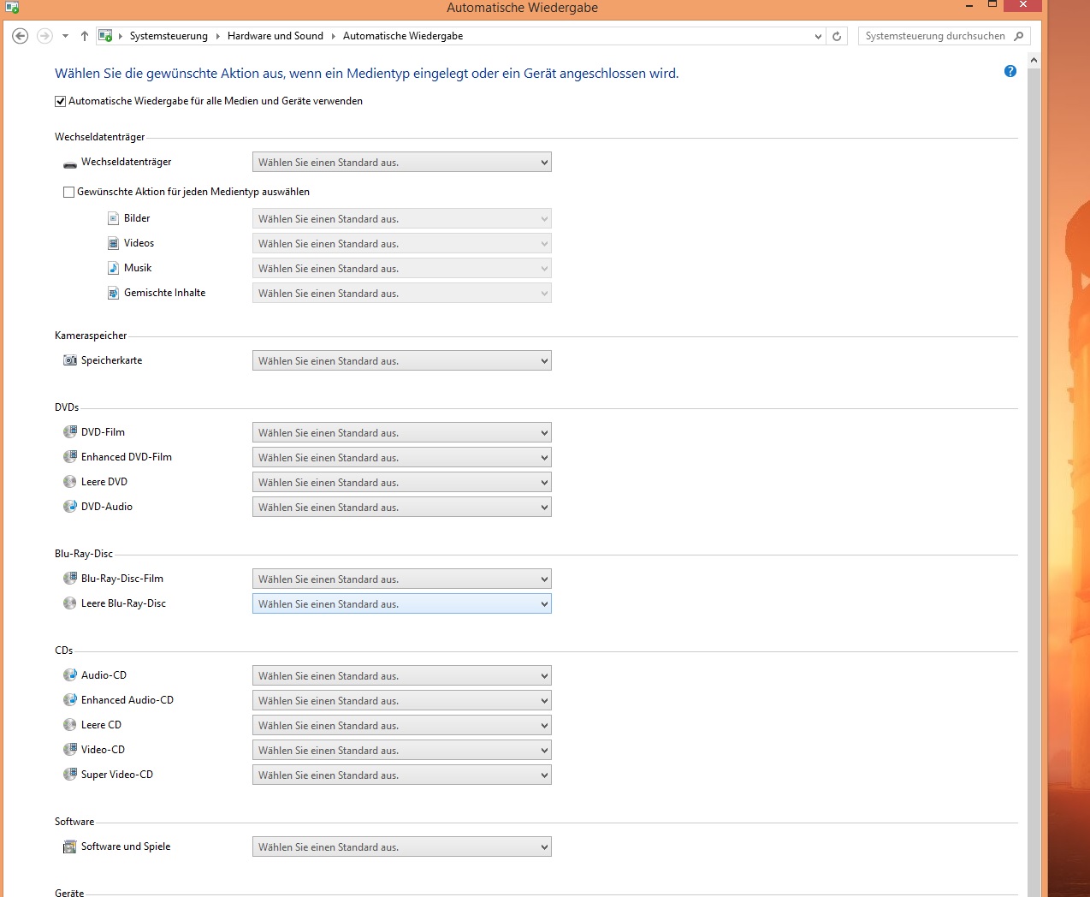Screen dimensions: 1090x897
Task: Click into the Systemsteuerung durchsuchen search field
Action: (x=935, y=36)
